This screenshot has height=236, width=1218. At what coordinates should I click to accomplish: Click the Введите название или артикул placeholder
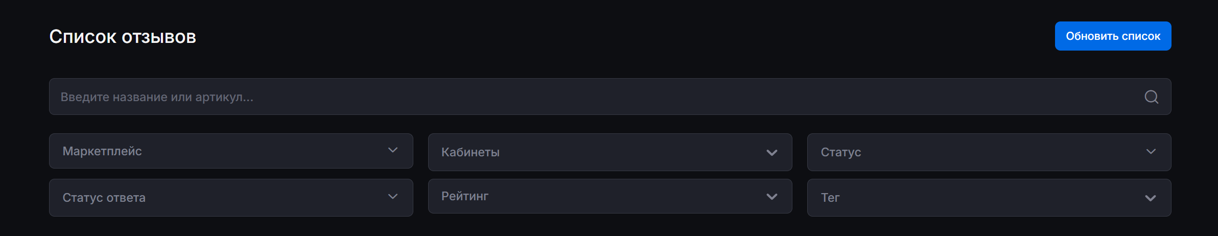157,97
